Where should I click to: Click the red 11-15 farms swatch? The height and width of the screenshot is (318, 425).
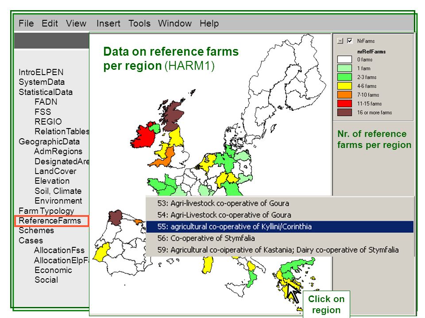(344, 103)
